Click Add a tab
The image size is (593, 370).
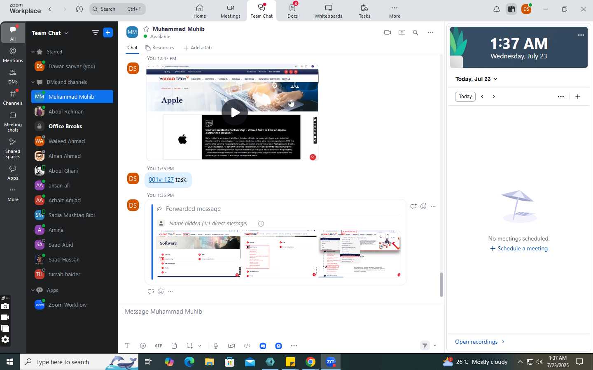[x=198, y=48]
